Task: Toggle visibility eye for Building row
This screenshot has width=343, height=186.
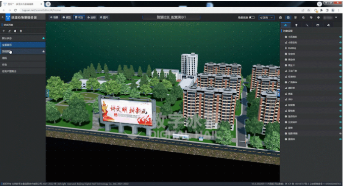Action: tap(340, 48)
